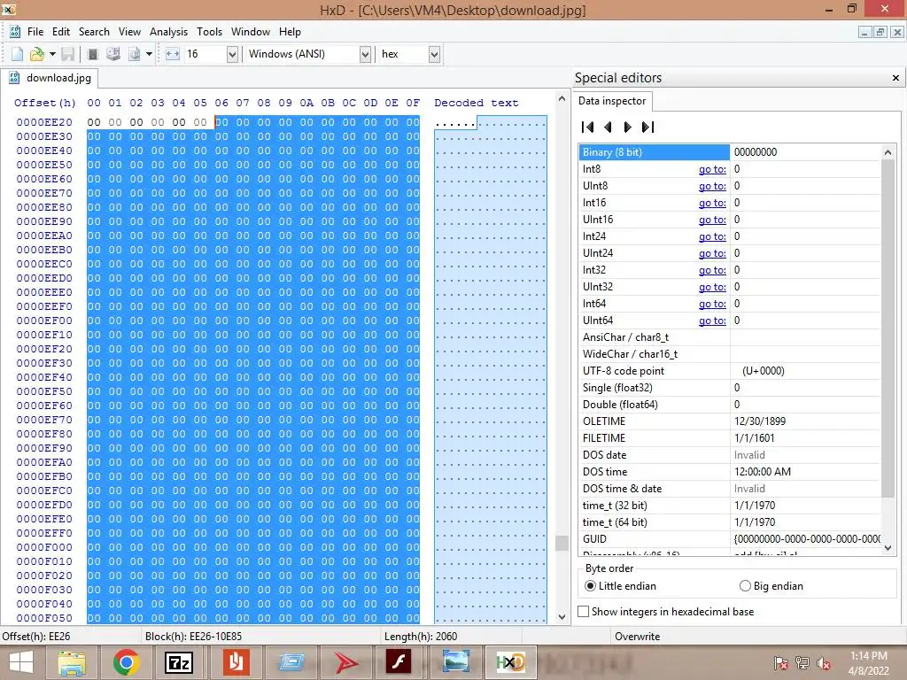
Task: Click Data inspector scrollbar down arrow
Action: pos(888,547)
